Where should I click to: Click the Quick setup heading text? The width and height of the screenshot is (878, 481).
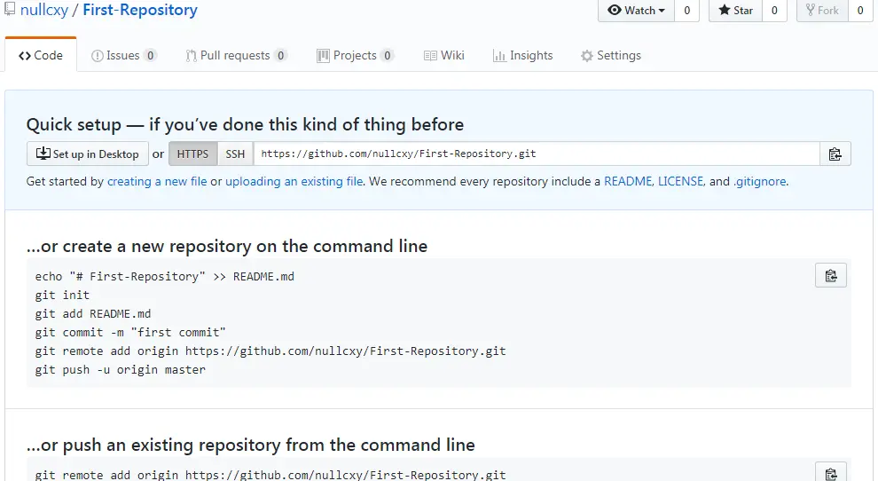245,124
